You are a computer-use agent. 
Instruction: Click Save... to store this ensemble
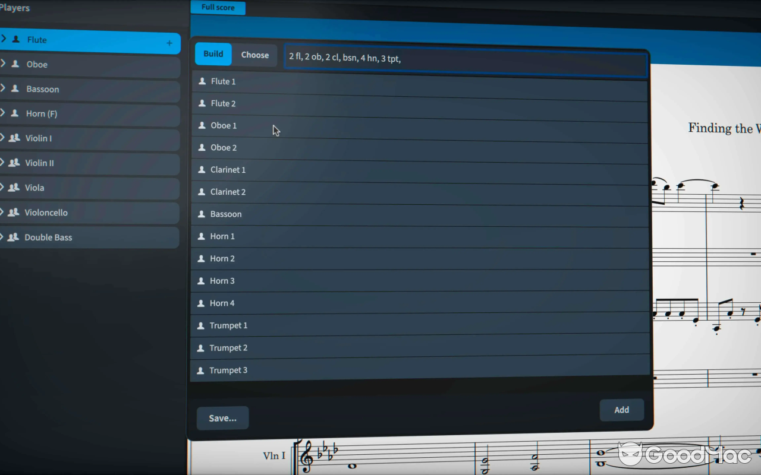click(222, 418)
